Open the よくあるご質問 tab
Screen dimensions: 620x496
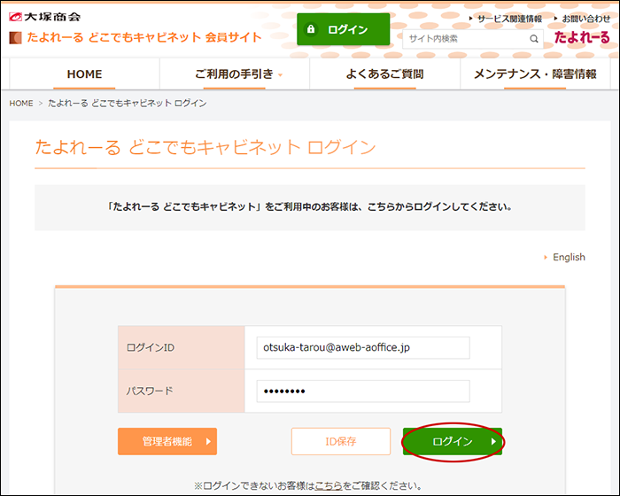pos(384,74)
